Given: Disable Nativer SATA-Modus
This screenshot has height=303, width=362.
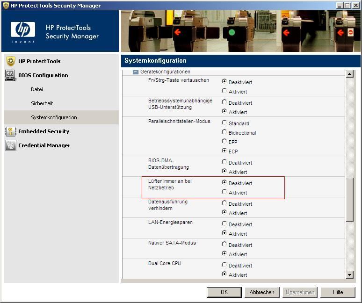Looking at the screenshot, I should coord(224,244).
